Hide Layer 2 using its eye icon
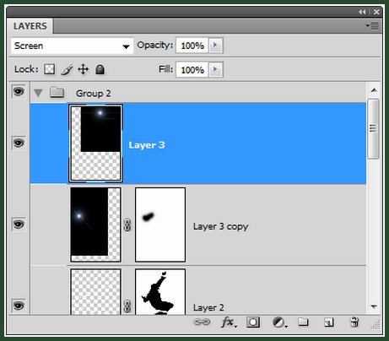This screenshot has width=389, height=341. pyautogui.click(x=19, y=306)
